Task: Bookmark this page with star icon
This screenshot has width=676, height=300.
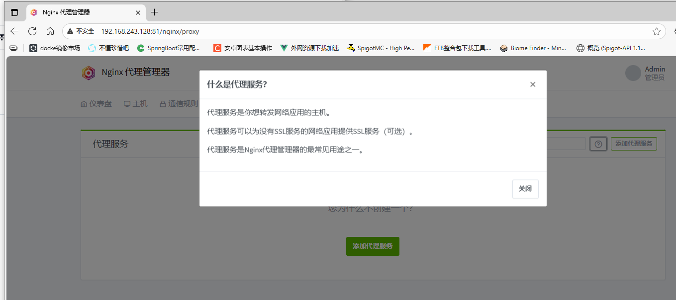Action: 656,31
